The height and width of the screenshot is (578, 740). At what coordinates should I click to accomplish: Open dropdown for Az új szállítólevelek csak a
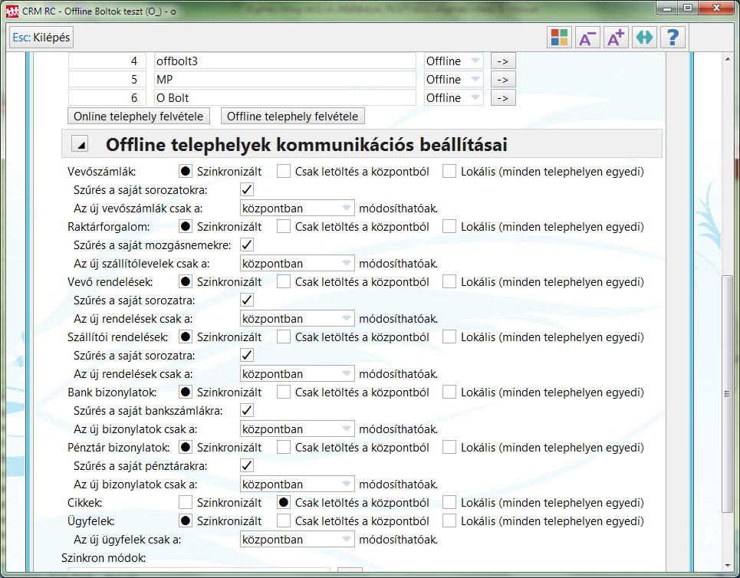tap(297, 263)
